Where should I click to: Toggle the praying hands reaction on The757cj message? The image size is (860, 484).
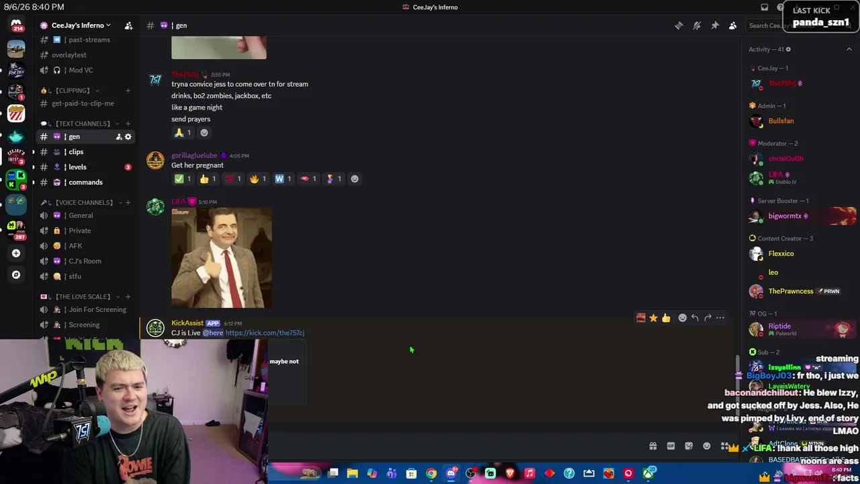coord(183,133)
